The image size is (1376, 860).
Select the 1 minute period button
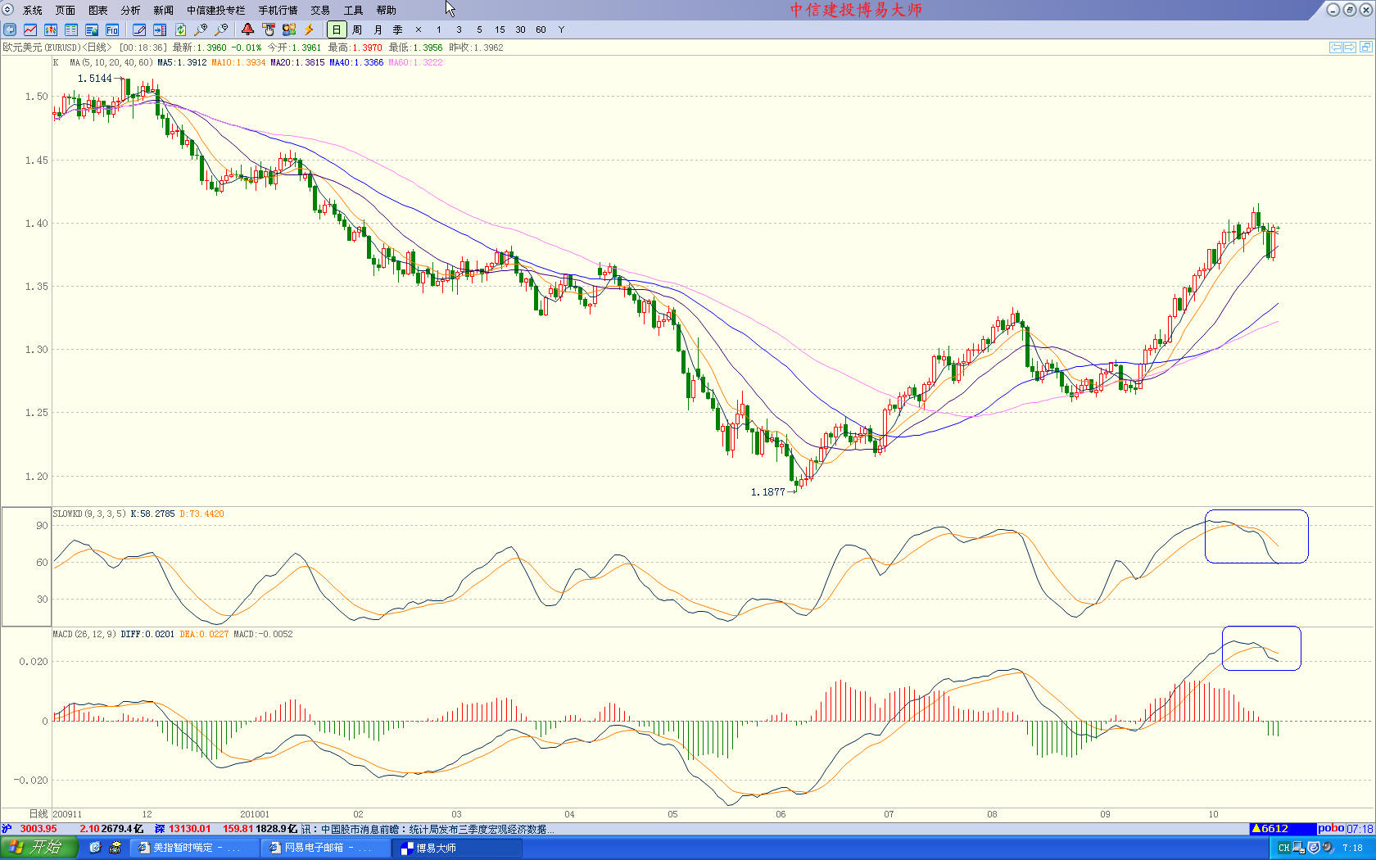(x=439, y=29)
